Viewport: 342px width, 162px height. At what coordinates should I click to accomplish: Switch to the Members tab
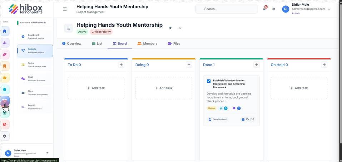[148, 44]
